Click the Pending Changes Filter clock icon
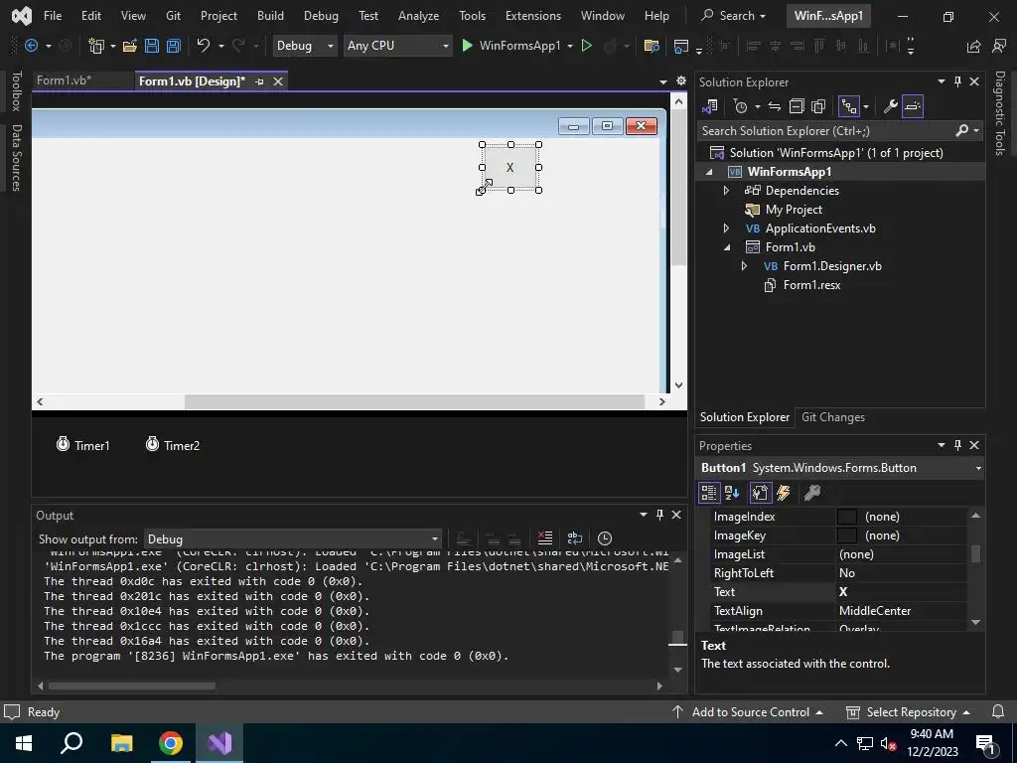Viewport: 1017px width, 763px height. coord(740,105)
